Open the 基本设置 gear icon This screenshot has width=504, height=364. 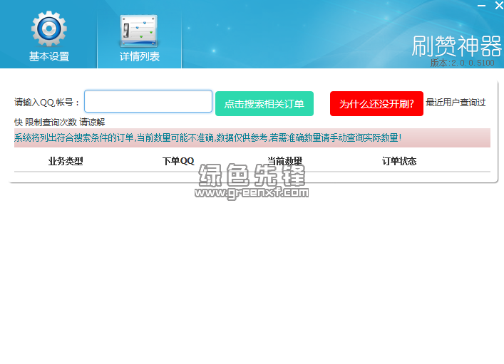pyautogui.click(x=49, y=28)
